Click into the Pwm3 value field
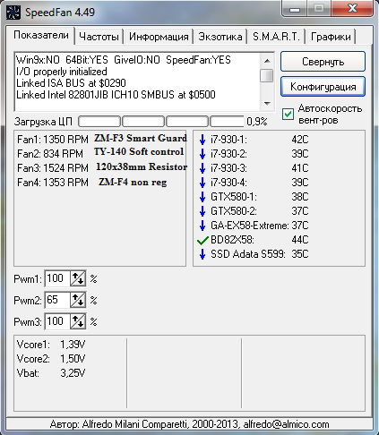 [x=57, y=321]
